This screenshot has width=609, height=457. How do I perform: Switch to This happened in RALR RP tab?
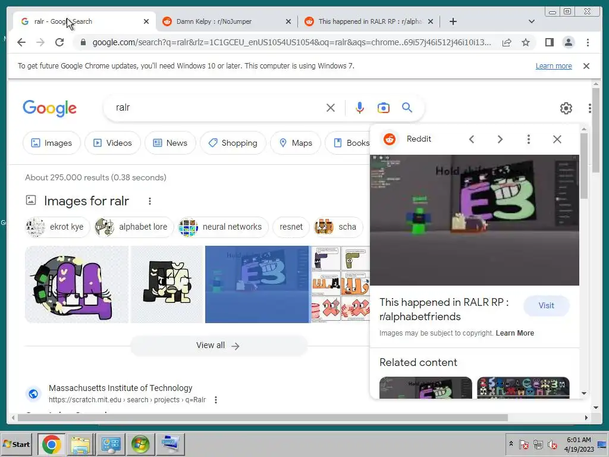(x=369, y=21)
